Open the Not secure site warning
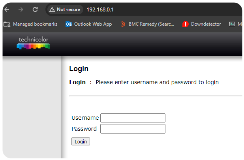 click(x=65, y=9)
